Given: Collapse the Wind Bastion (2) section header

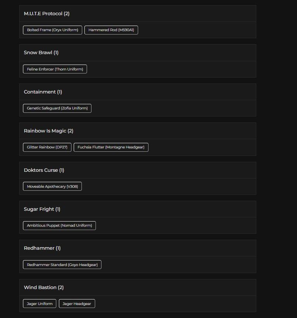Looking at the screenshot, I should click(138, 287).
